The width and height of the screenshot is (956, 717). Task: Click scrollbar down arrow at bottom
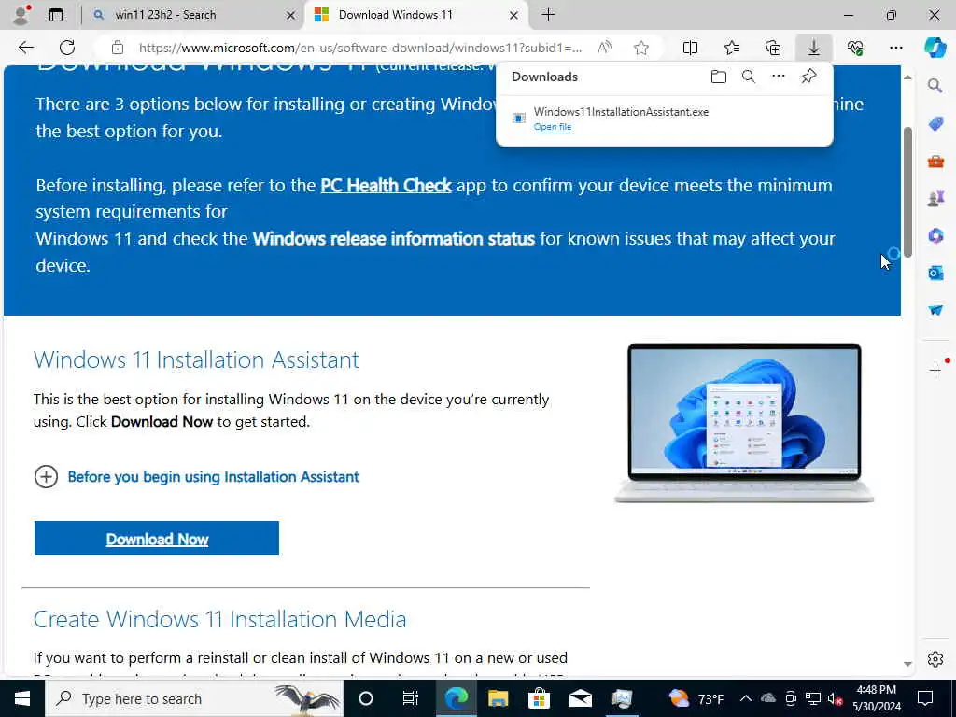pyautogui.click(x=907, y=664)
